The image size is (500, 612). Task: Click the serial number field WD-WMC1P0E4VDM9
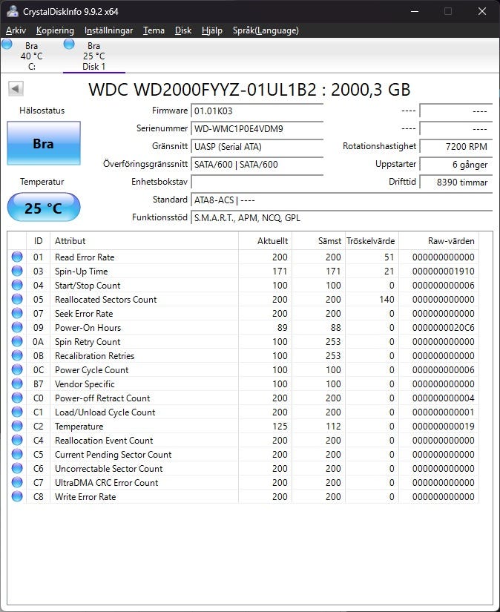click(x=257, y=129)
